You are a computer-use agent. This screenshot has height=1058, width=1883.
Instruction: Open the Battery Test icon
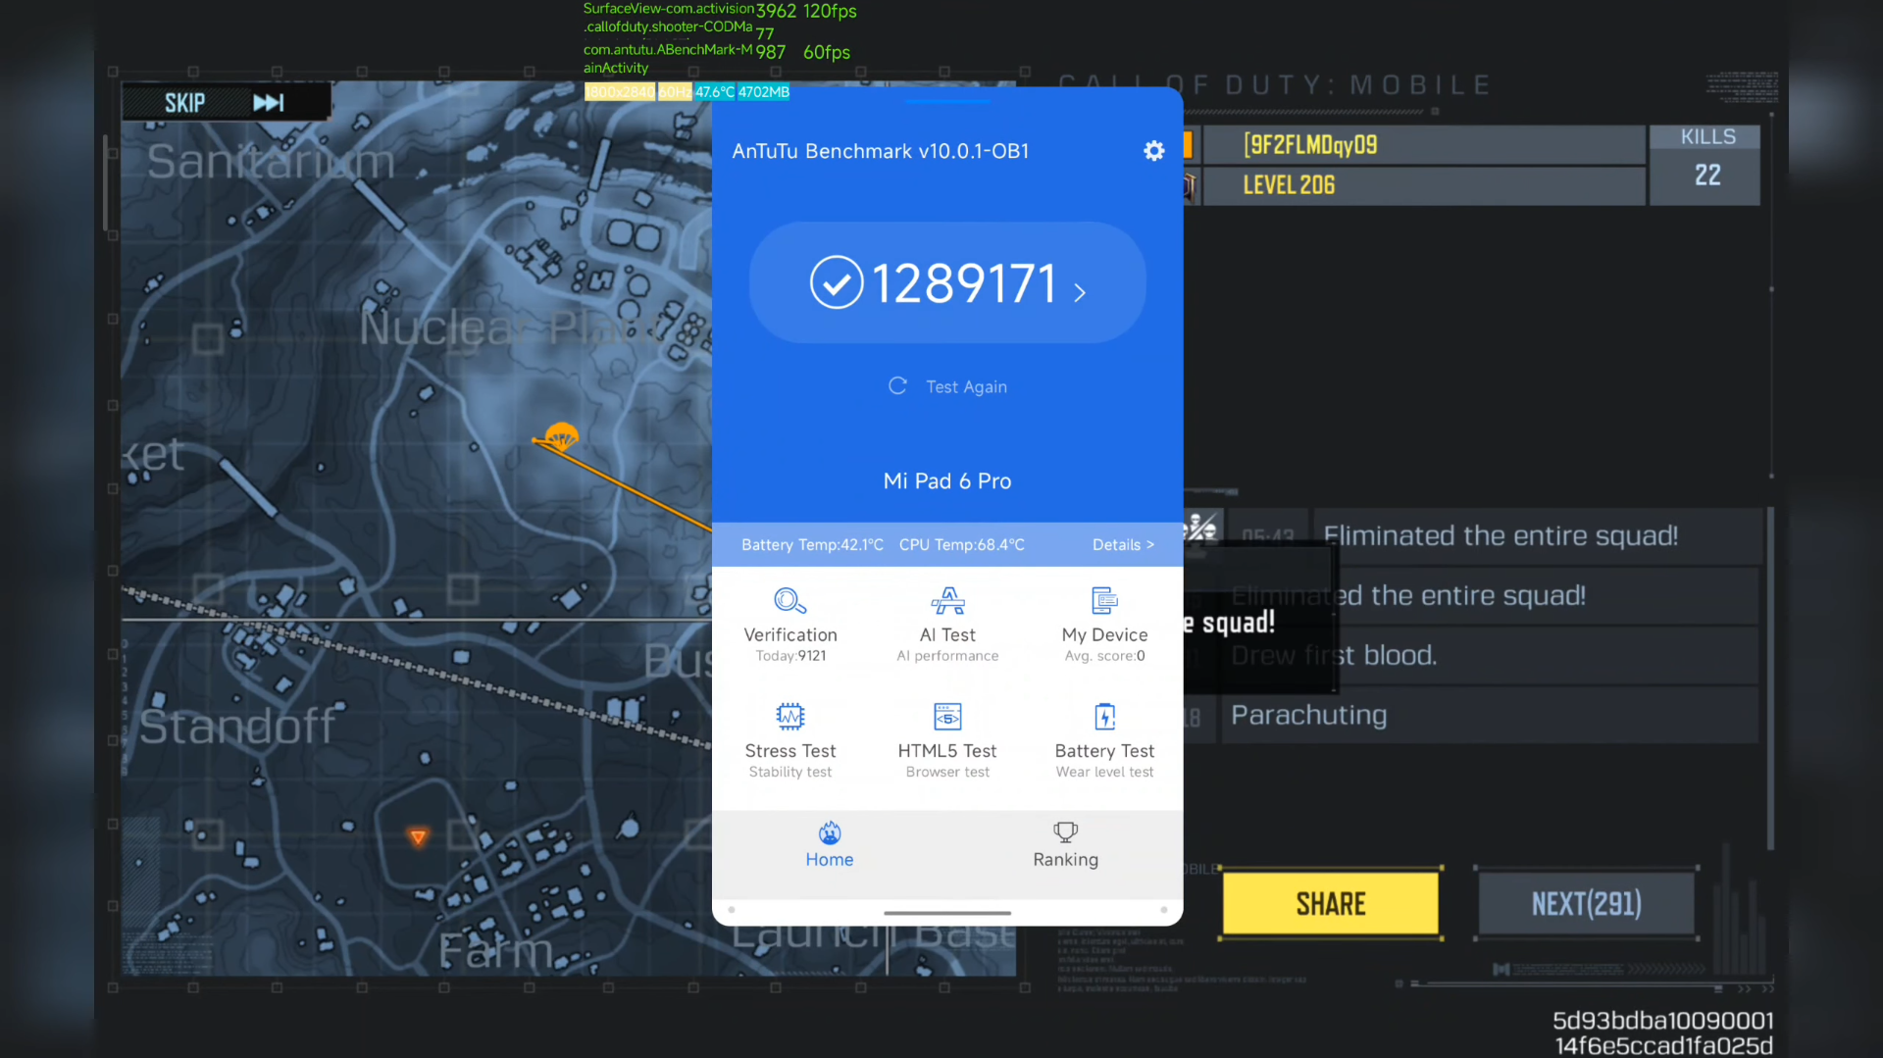1104,717
